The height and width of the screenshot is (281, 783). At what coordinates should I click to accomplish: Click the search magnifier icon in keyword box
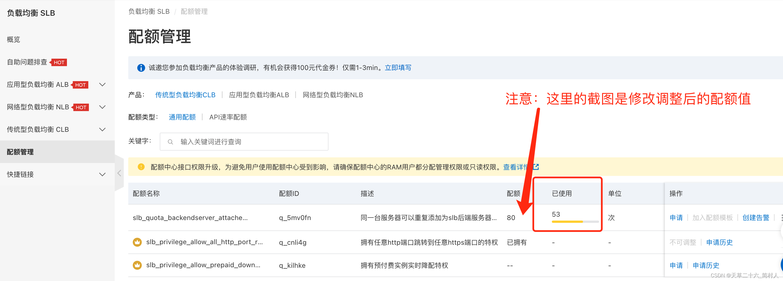(170, 142)
